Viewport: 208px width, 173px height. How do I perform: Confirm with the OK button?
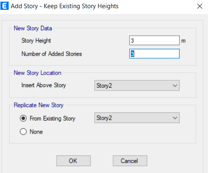(x=74, y=161)
